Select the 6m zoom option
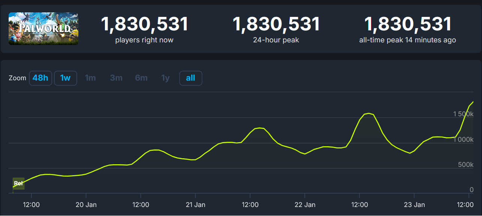This screenshot has height=216, width=482. click(x=141, y=78)
